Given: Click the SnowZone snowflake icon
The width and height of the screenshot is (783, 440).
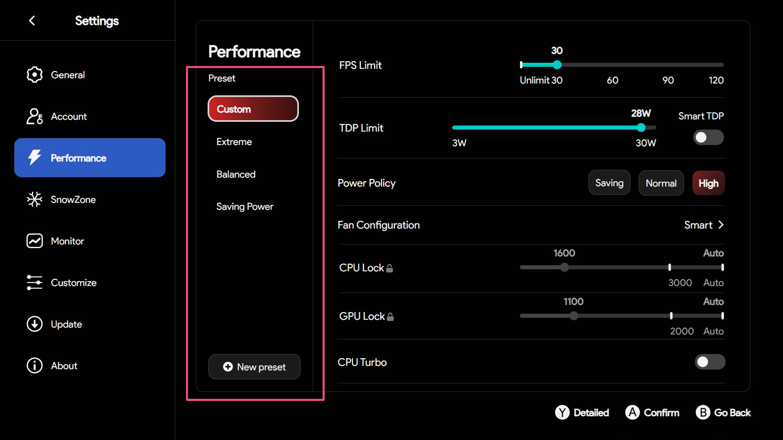Looking at the screenshot, I should (35, 199).
